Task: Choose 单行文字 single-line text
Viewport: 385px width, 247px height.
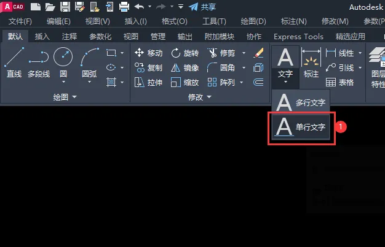Action: coord(301,127)
